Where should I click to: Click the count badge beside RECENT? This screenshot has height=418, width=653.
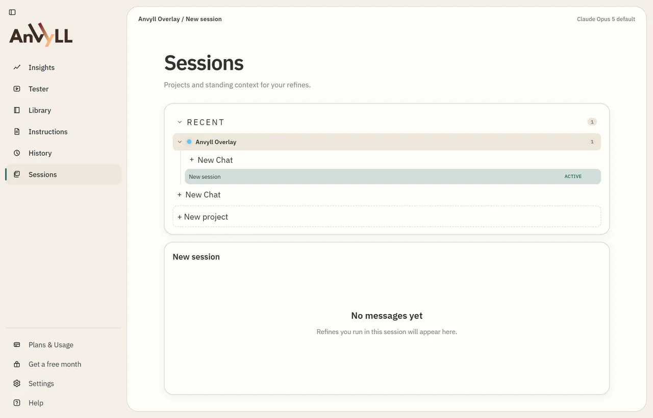592,122
